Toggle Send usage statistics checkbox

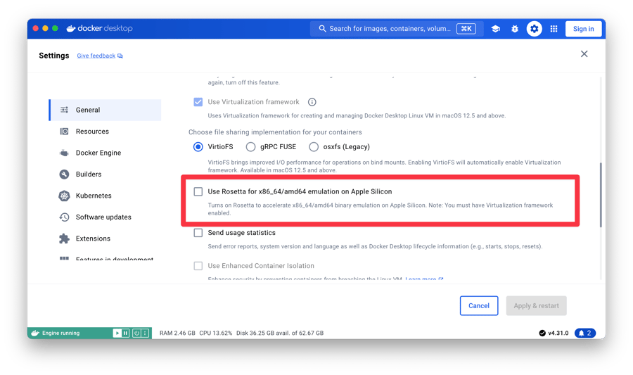click(x=198, y=233)
